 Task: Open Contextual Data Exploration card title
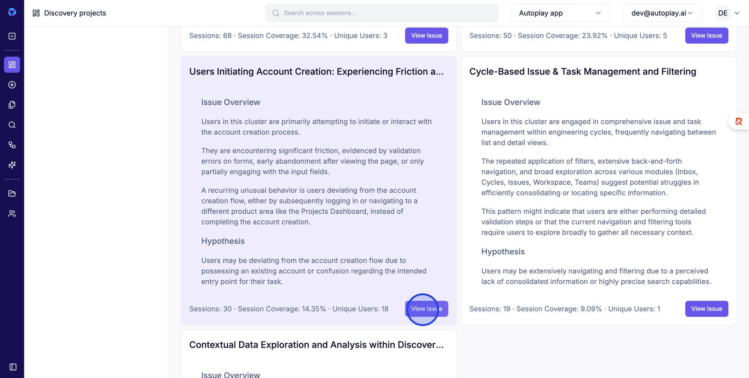click(x=316, y=345)
